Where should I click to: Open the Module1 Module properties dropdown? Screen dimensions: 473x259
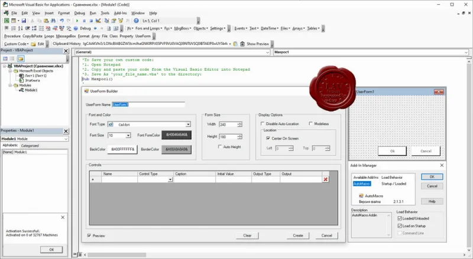[x=66, y=139]
